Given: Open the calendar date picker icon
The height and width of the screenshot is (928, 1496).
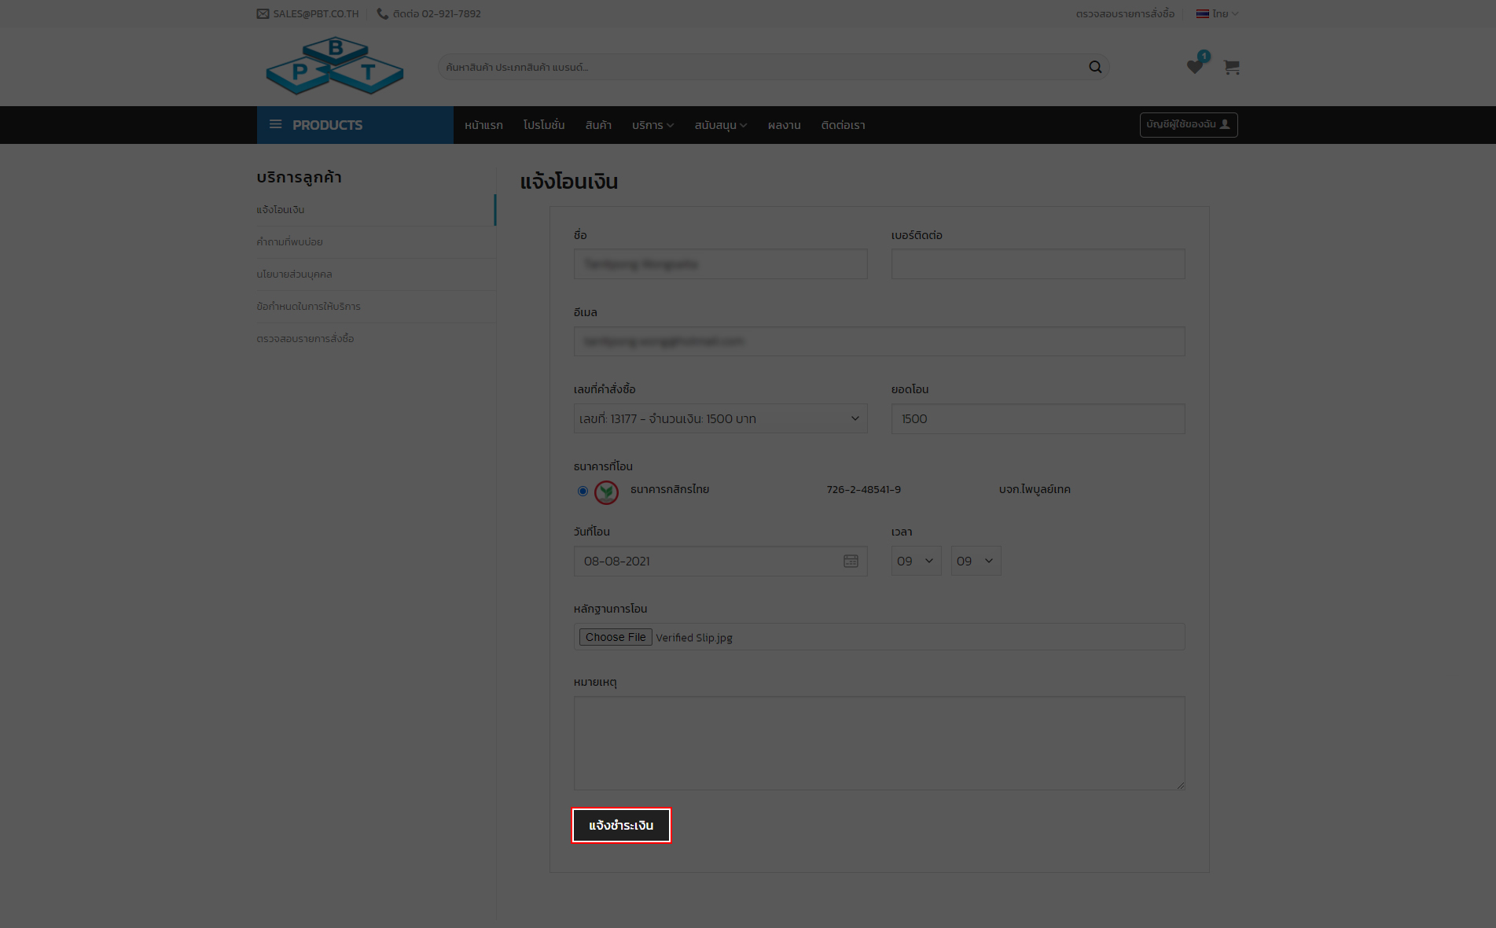Looking at the screenshot, I should [x=851, y=561].
